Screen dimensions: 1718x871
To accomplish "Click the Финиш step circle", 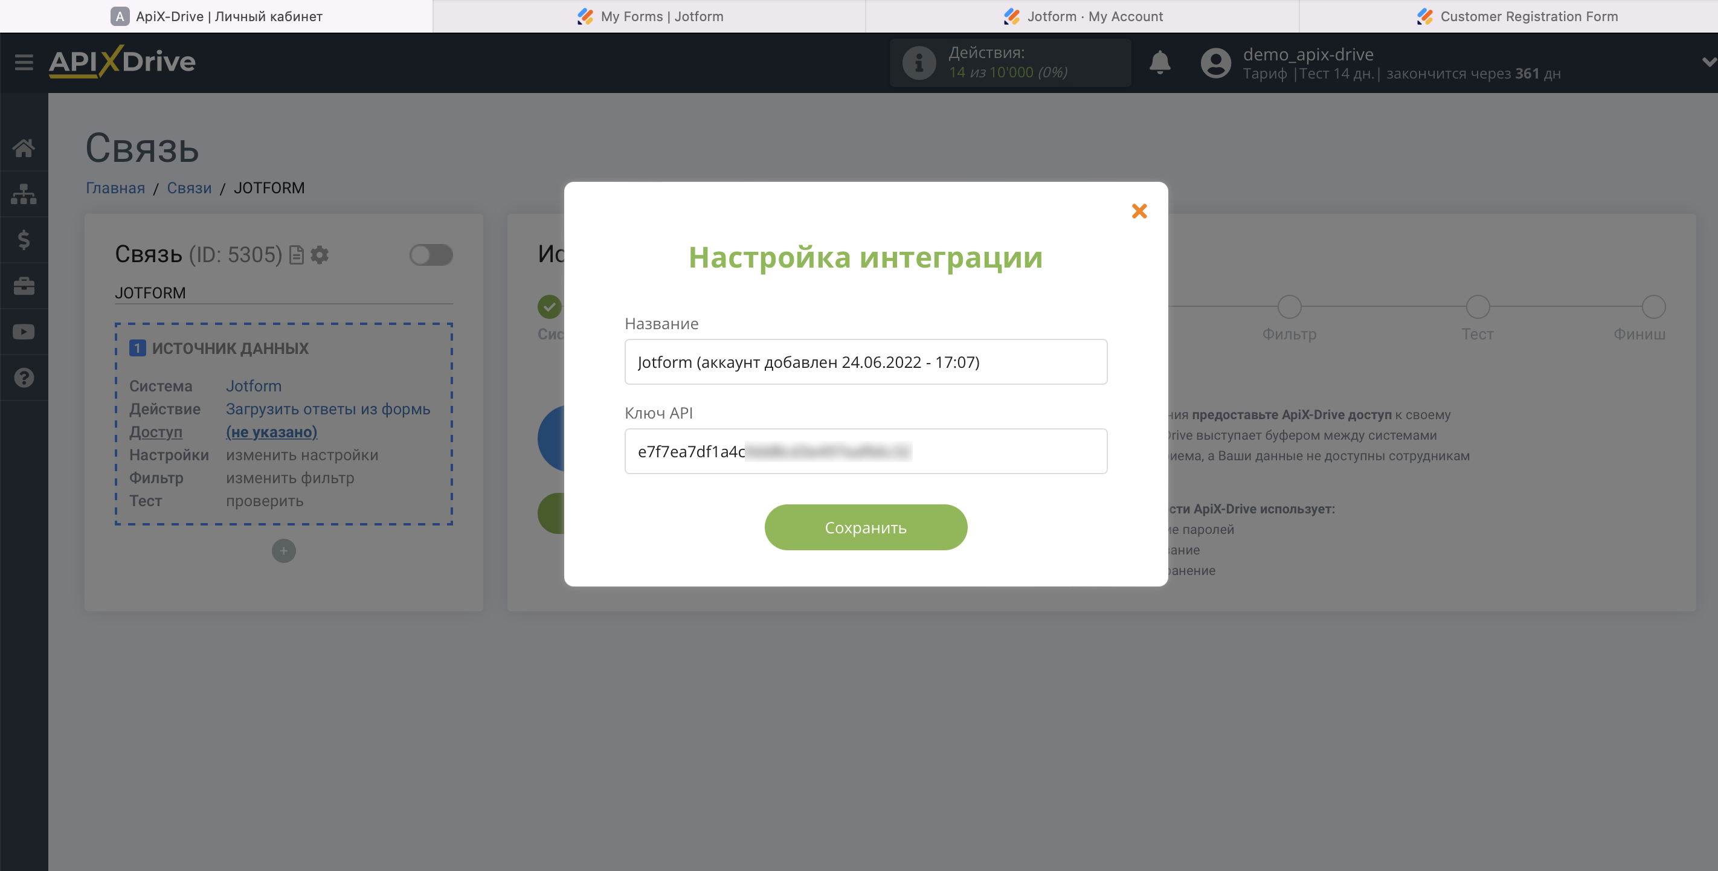I will 1653,307.
